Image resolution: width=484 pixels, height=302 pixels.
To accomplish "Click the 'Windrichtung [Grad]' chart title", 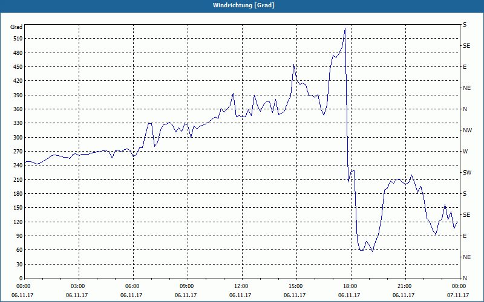I will pos(243,5).
